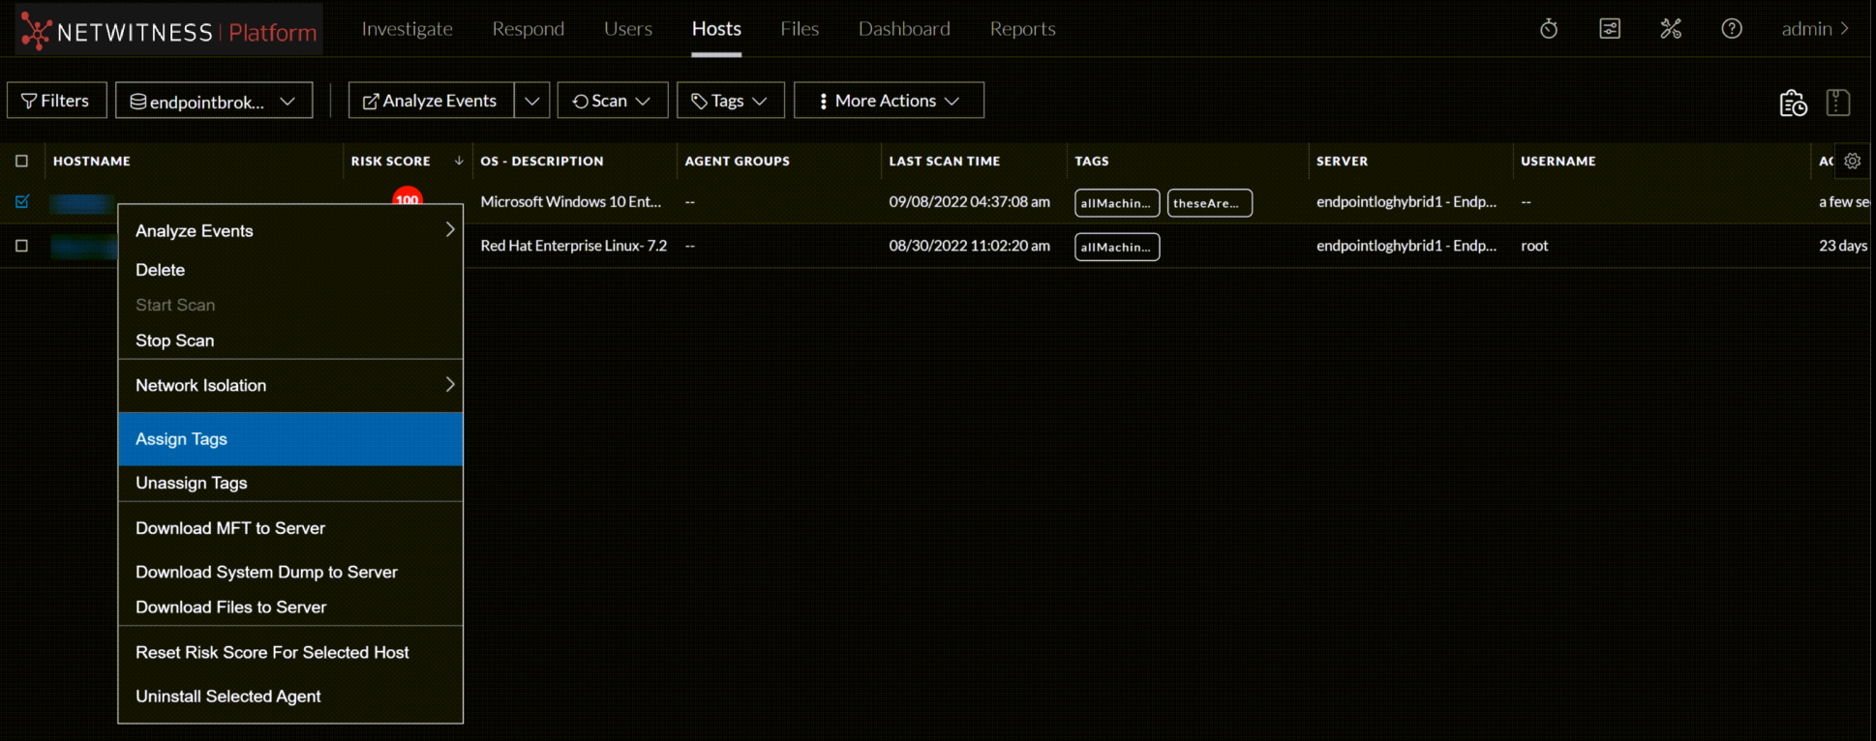Screen dimensions: 1876x741
Task: Open the jobs timer icon
Action: pos(1549,29)
